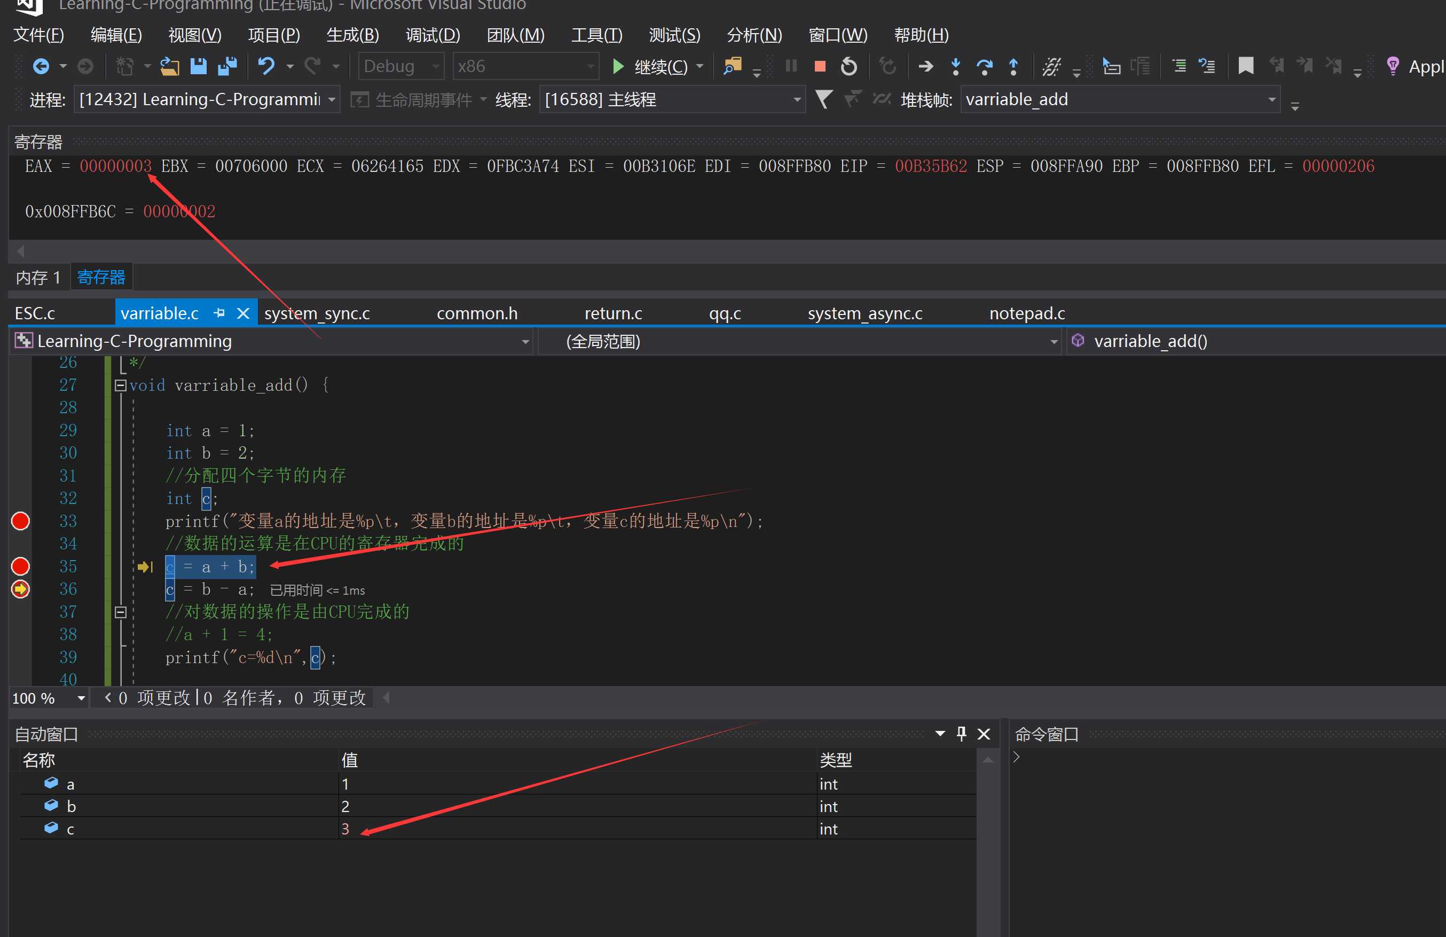Image resolution: width=1446 pixels, height=937 pixels.
Task: Click the varriable.c editor tab
Action: coord(161,312)
